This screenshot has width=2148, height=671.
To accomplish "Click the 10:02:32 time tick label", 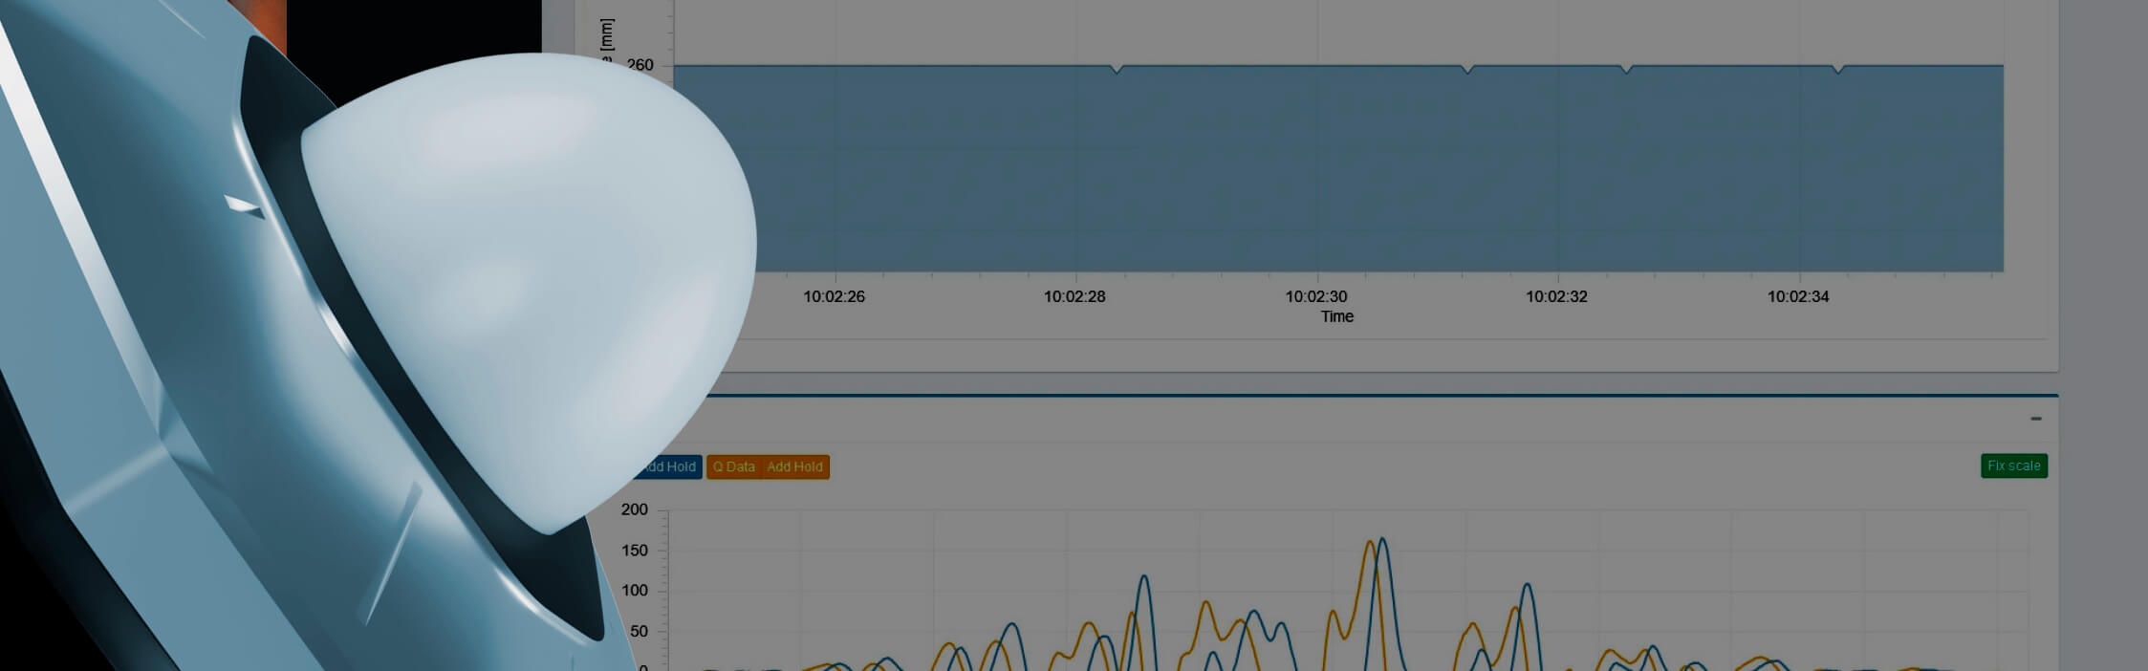I will click(x=1556, y=296).
